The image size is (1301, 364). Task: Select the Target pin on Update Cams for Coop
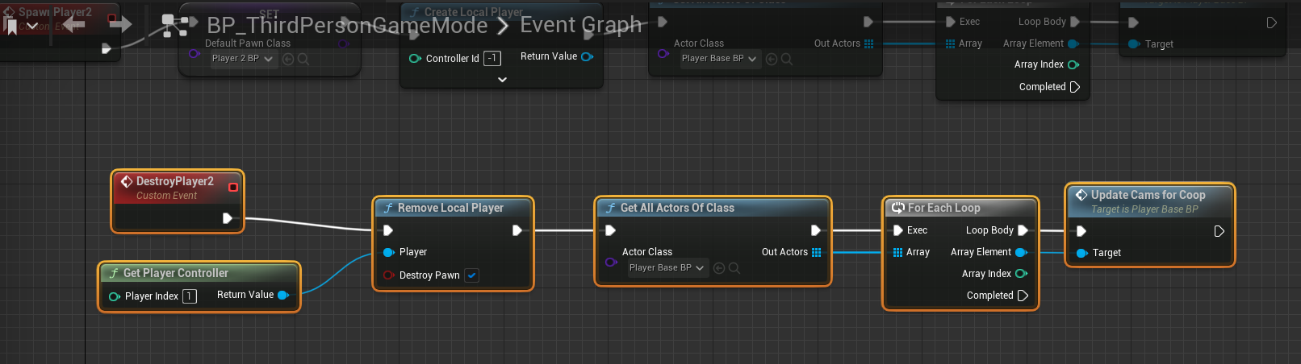pyautogui.click(x=1082, y=253)
